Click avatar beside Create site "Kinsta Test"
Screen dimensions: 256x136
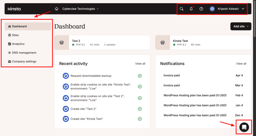(x=66, y=119)
